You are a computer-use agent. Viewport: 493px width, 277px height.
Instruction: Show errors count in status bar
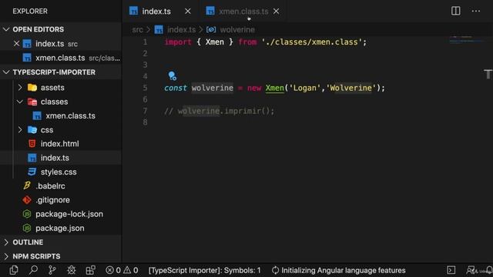pos(113,270)
